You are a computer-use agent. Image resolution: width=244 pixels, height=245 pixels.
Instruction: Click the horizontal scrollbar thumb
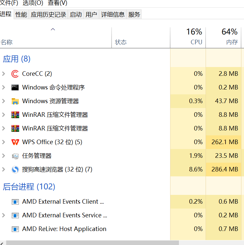[92, 243]
